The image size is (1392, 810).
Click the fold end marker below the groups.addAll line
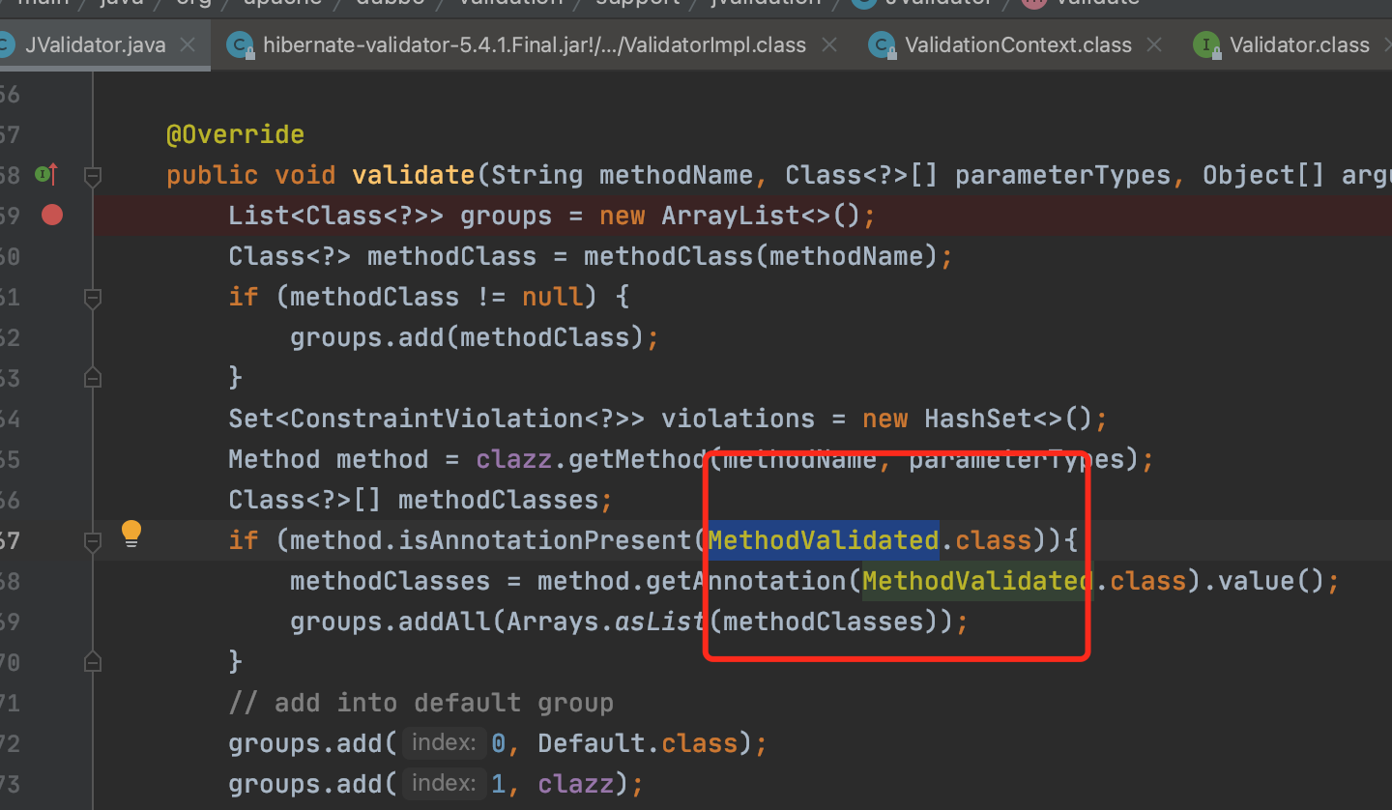tap(93, 662)
